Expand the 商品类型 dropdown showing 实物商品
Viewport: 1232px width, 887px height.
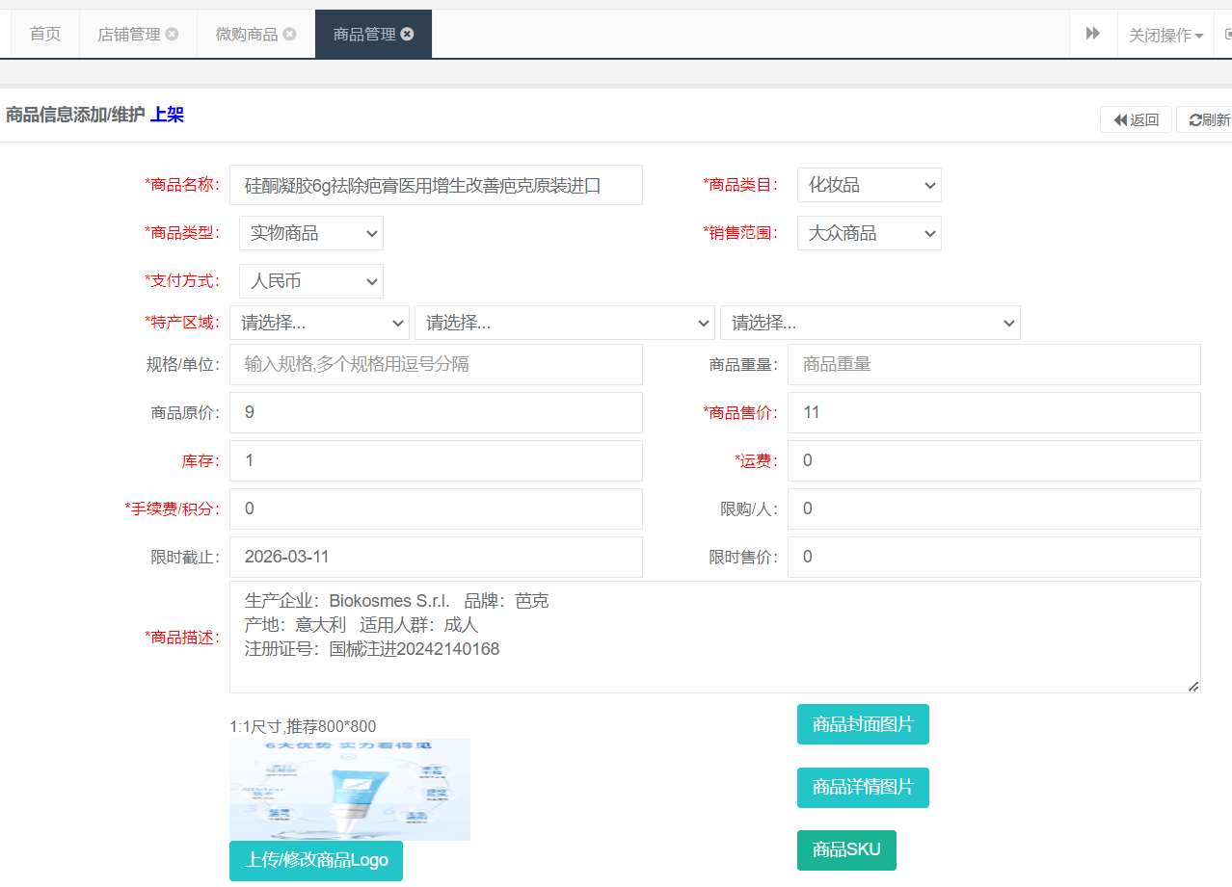310,233
